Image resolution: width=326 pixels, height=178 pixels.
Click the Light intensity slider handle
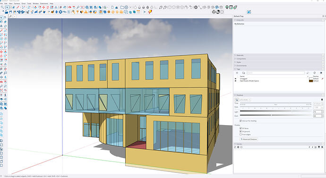click(x=292, y=111)
